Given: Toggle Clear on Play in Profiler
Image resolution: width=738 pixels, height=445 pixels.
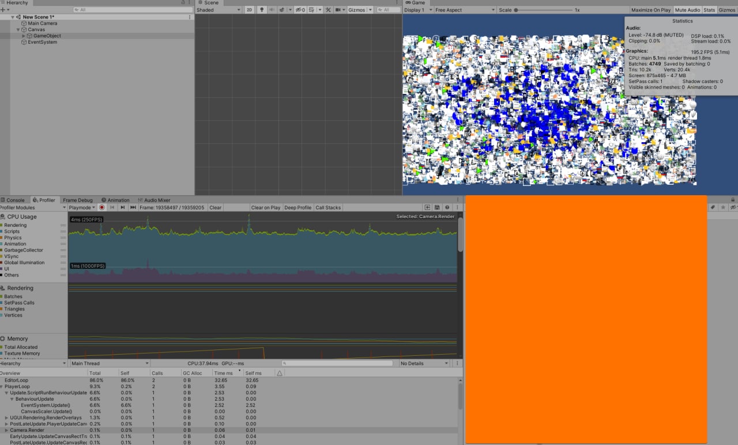Looking at the screenshot, I should tap(266, 207).
